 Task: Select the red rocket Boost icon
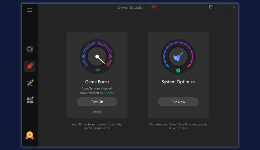pyautogui.click(x=30, y=66)
